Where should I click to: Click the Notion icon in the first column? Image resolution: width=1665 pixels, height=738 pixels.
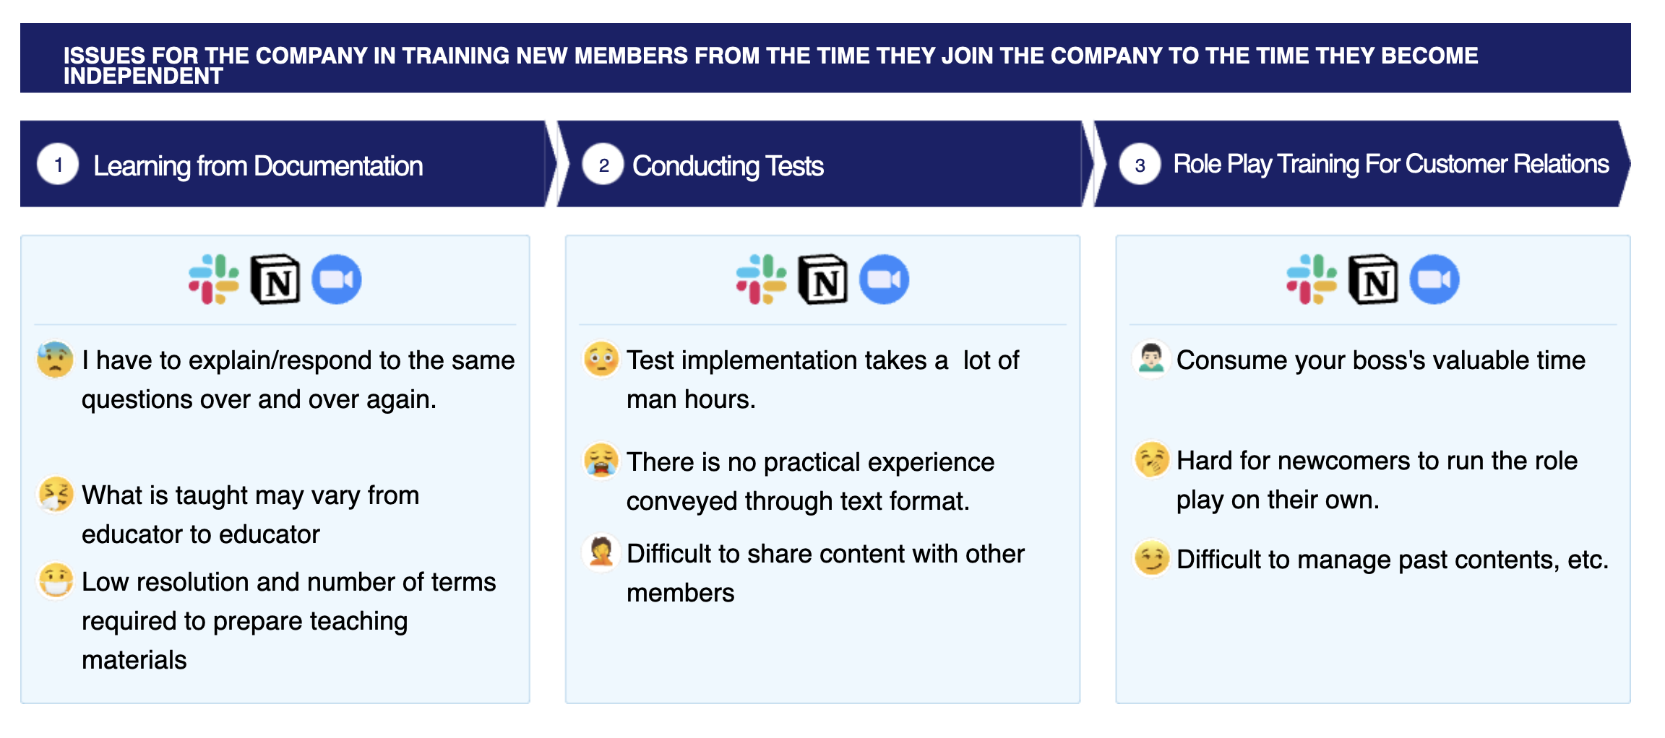tap(275, 279)
